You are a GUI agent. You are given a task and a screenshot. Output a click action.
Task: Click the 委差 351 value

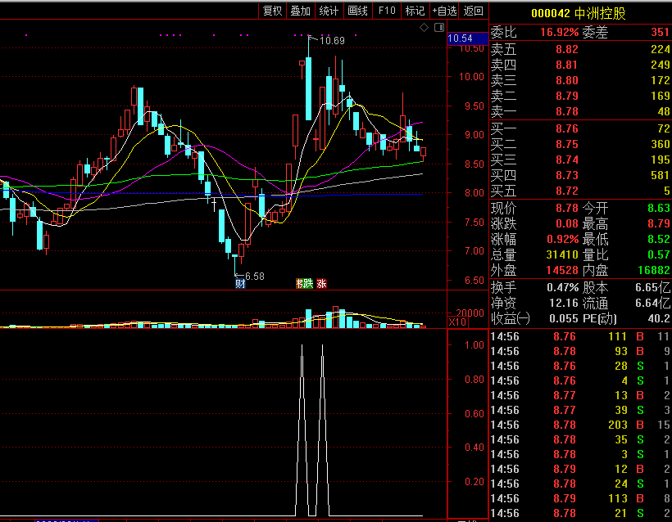[x=660, y=32]
